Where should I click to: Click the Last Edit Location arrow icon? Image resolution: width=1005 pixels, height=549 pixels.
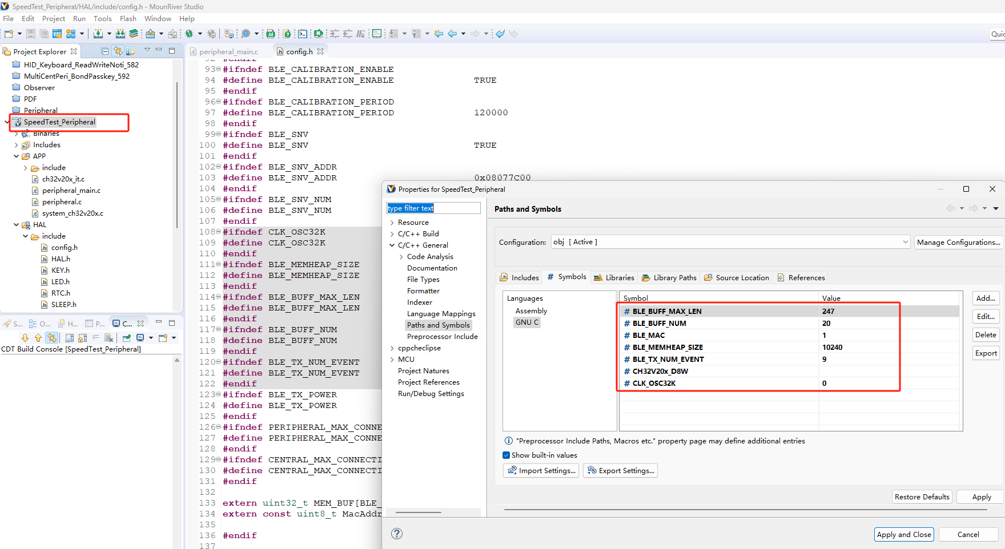pos(439,34)
